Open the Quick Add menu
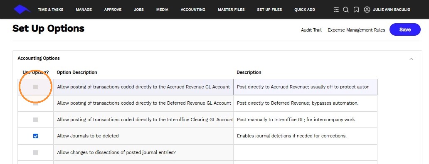The width and height of the screenshot is (429, 164). (x=305, y=10)
